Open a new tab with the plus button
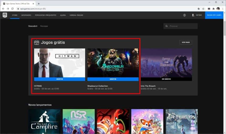This screenshot has height=134, width=226. (x=39, y=4)
